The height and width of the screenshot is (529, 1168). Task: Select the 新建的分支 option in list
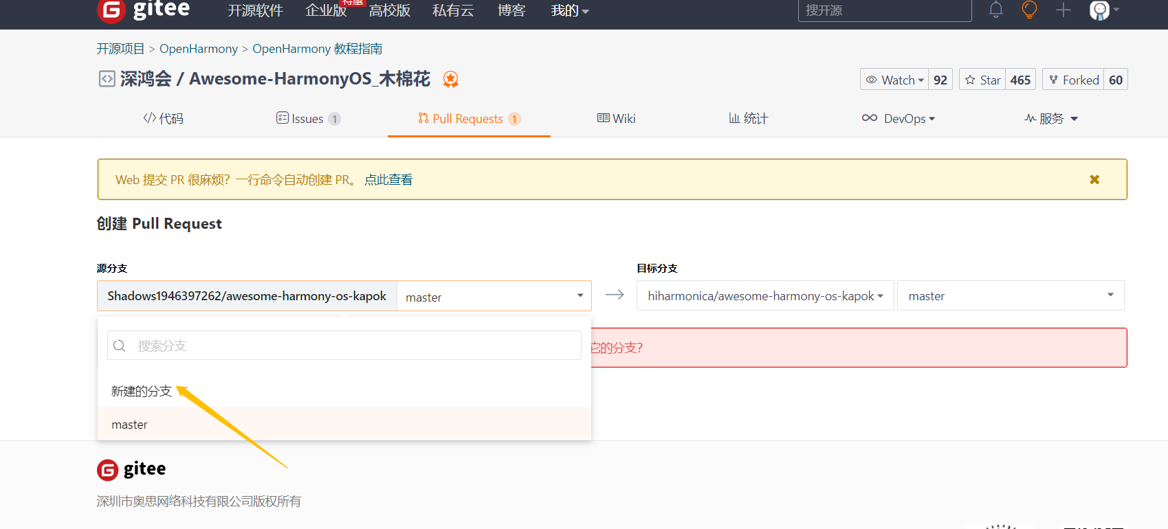142,391
